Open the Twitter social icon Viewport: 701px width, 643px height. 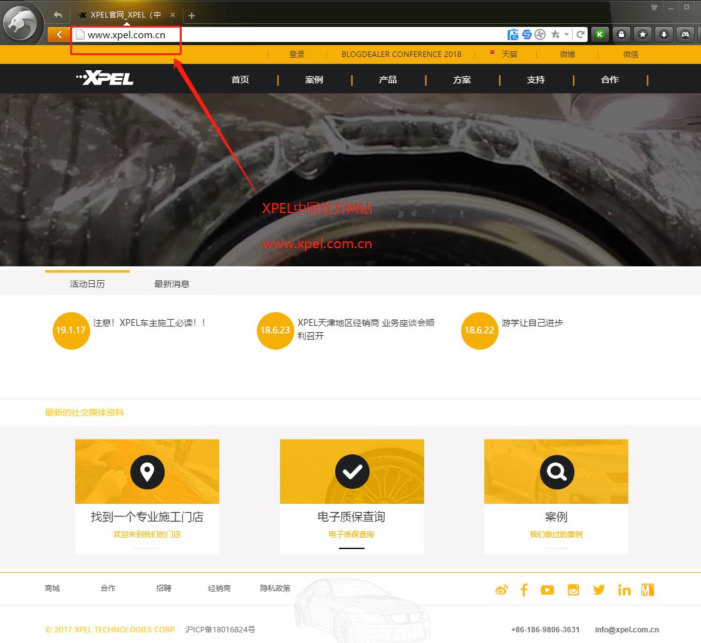599,590
